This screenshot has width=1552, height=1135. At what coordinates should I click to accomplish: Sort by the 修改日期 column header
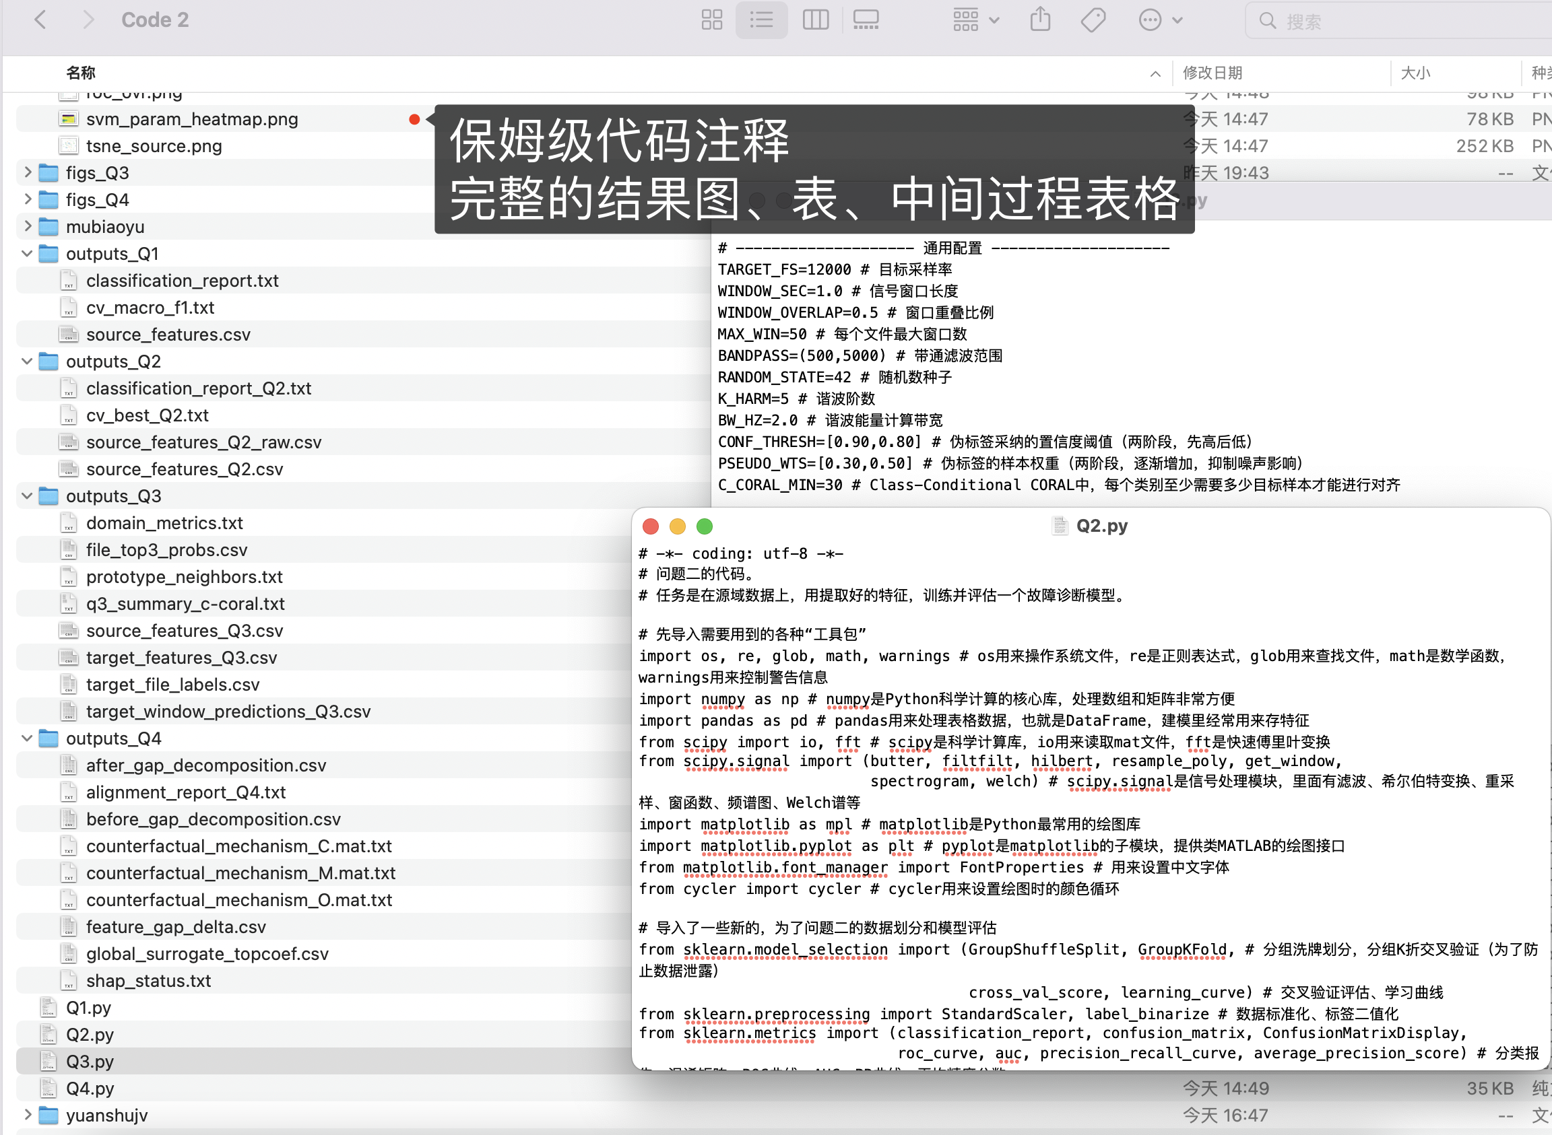tap(1212, 73)
